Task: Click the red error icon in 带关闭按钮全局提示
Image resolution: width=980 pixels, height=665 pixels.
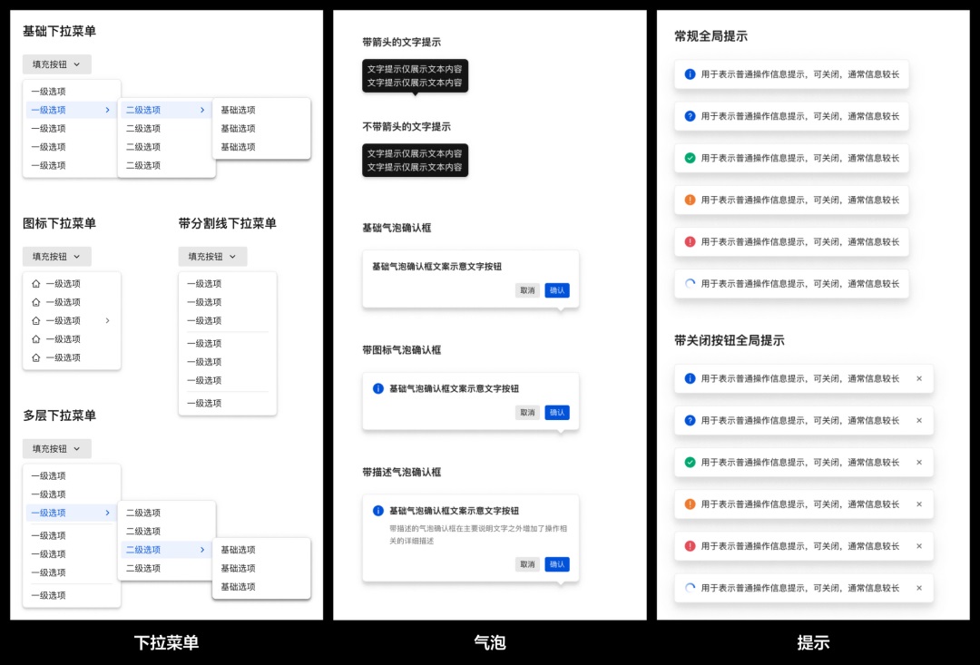Action: pyautogui.click(x=690, y=546)
